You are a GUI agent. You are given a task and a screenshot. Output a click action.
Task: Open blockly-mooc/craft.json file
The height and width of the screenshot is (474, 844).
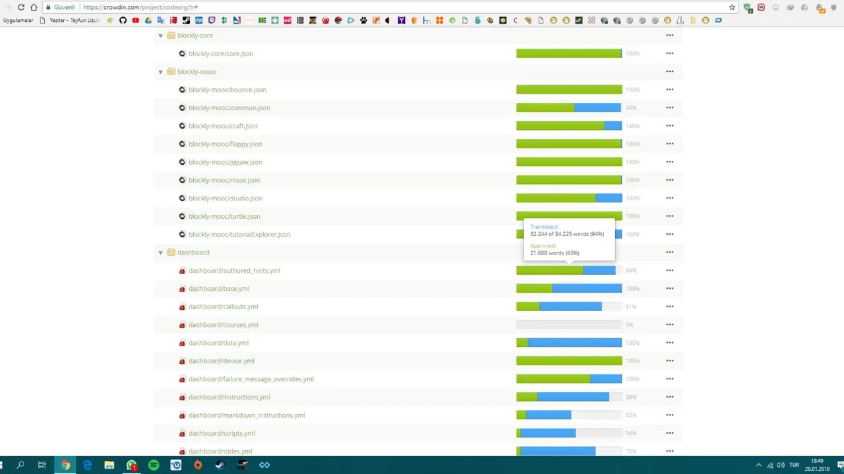click(x=223, y=126)
